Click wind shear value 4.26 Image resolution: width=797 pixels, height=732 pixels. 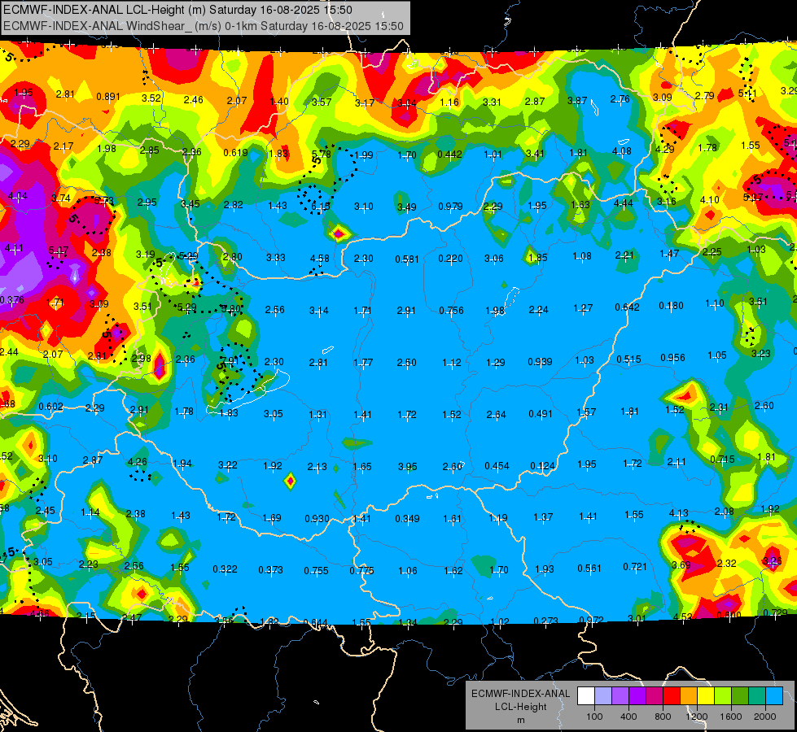point(138,462)
